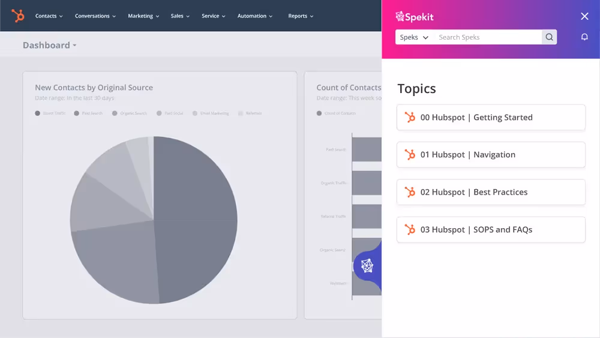Open Spekit notifications bell
Viewport: 600px width, 338px height.
tap(584, 37)
